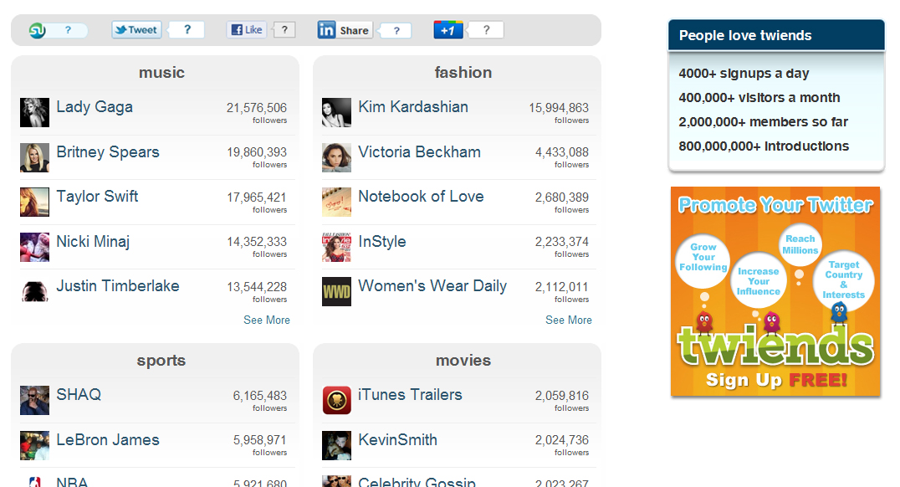Image resolution: width=900 pixels, height=487 pixels.
Task: Open the LinkedIn share count bubble
Action: 396,30
